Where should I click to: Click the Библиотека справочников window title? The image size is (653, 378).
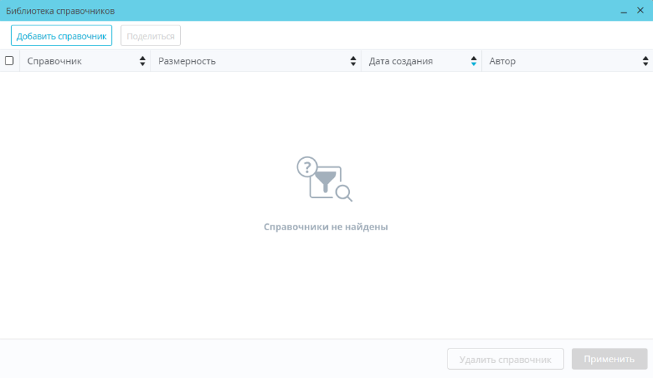click(60, 11)
